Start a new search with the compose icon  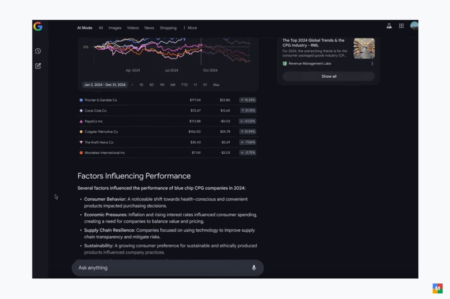click(x=38, y=66)
